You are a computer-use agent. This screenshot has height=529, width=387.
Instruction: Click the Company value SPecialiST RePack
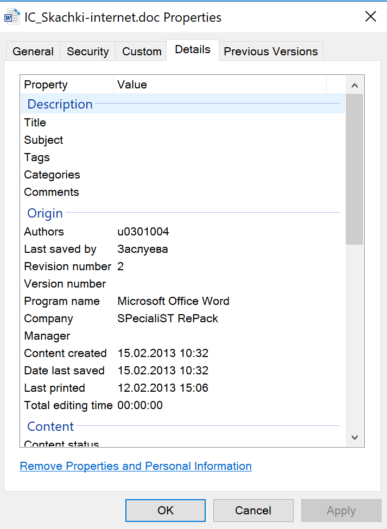pos(168,318)
